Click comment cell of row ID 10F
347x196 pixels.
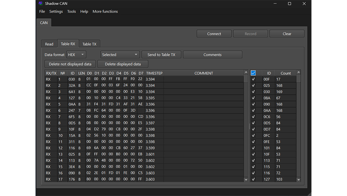coord(204,129)
